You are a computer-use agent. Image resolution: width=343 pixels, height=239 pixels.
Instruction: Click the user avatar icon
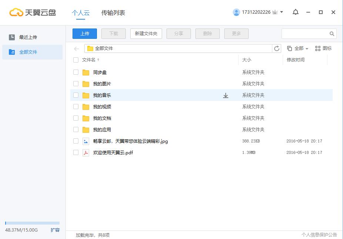(236, 12)
